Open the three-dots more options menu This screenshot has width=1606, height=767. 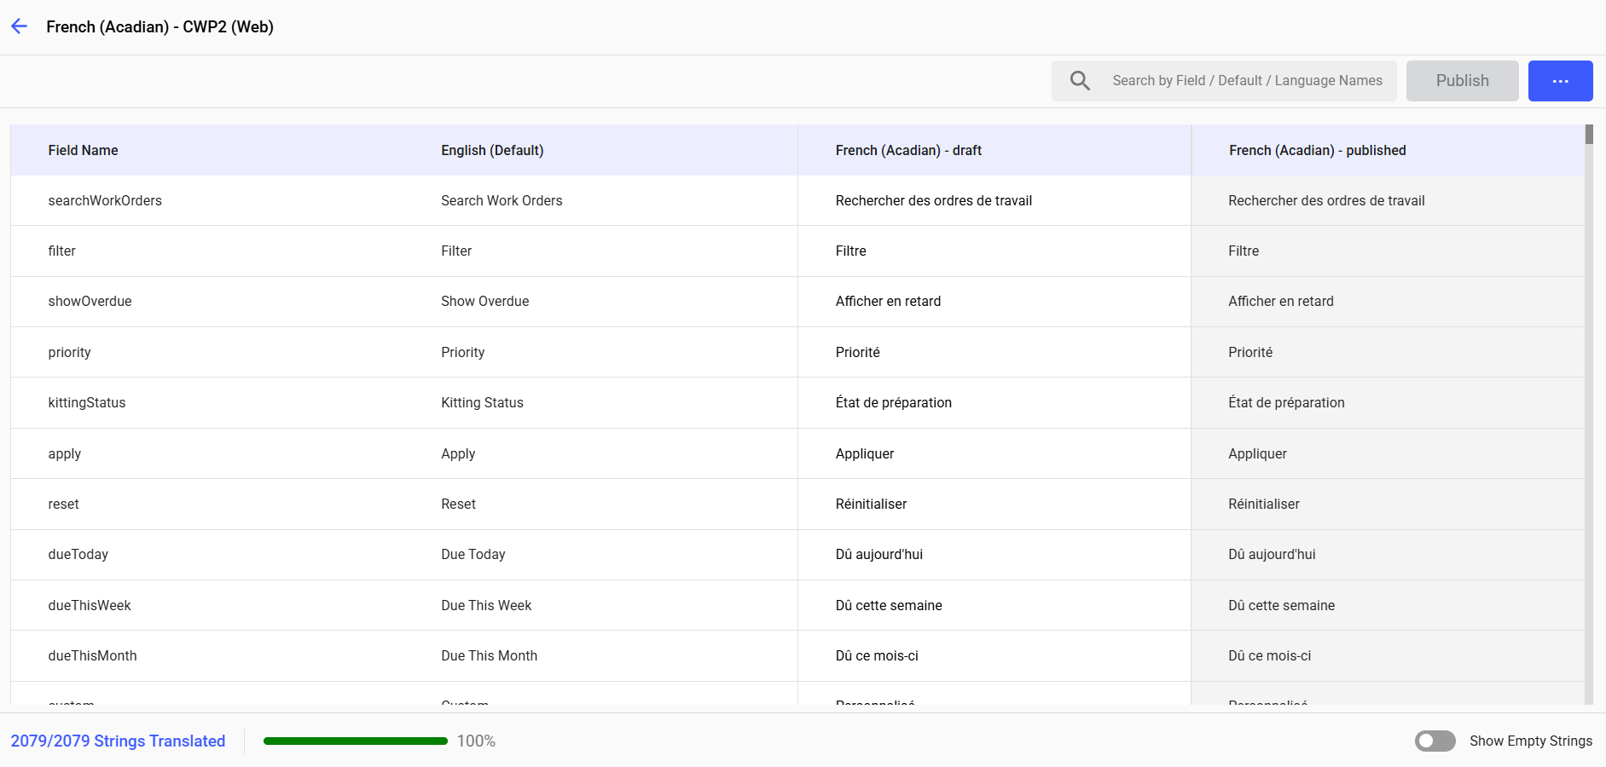click(1560, 81)
